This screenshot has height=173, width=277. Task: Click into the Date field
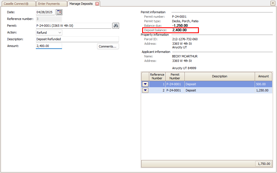[x=45, y=12]
